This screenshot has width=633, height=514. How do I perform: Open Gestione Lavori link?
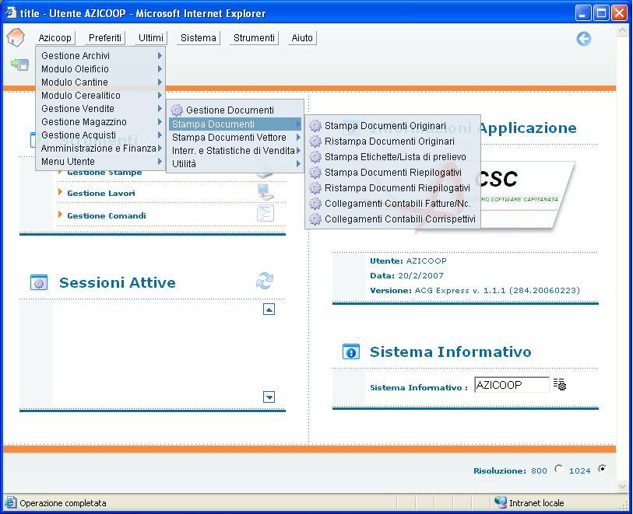click(x=101, y=193)
